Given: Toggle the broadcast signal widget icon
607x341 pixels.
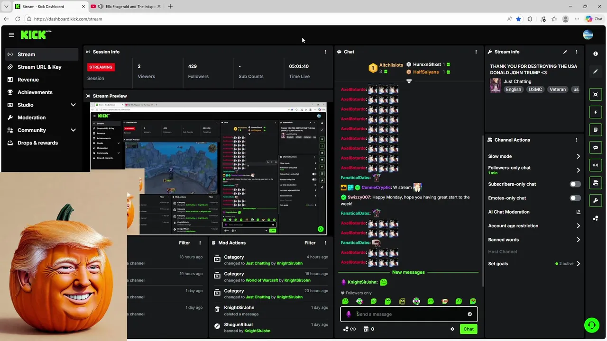Looking at the screenshot, I should click(x=596, y=165).
